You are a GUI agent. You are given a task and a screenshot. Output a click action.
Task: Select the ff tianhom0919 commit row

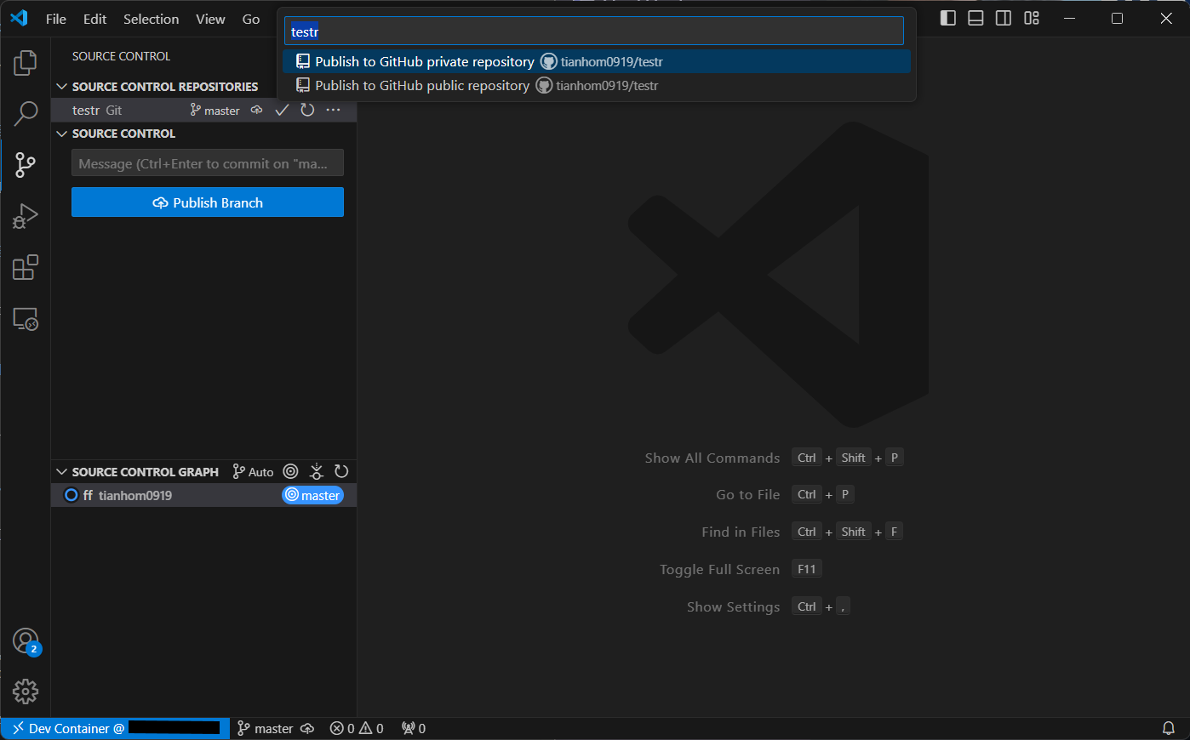[x=203, y=496]
